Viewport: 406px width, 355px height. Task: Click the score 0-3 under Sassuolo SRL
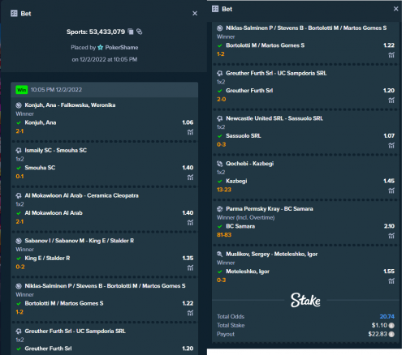(222, 144)
